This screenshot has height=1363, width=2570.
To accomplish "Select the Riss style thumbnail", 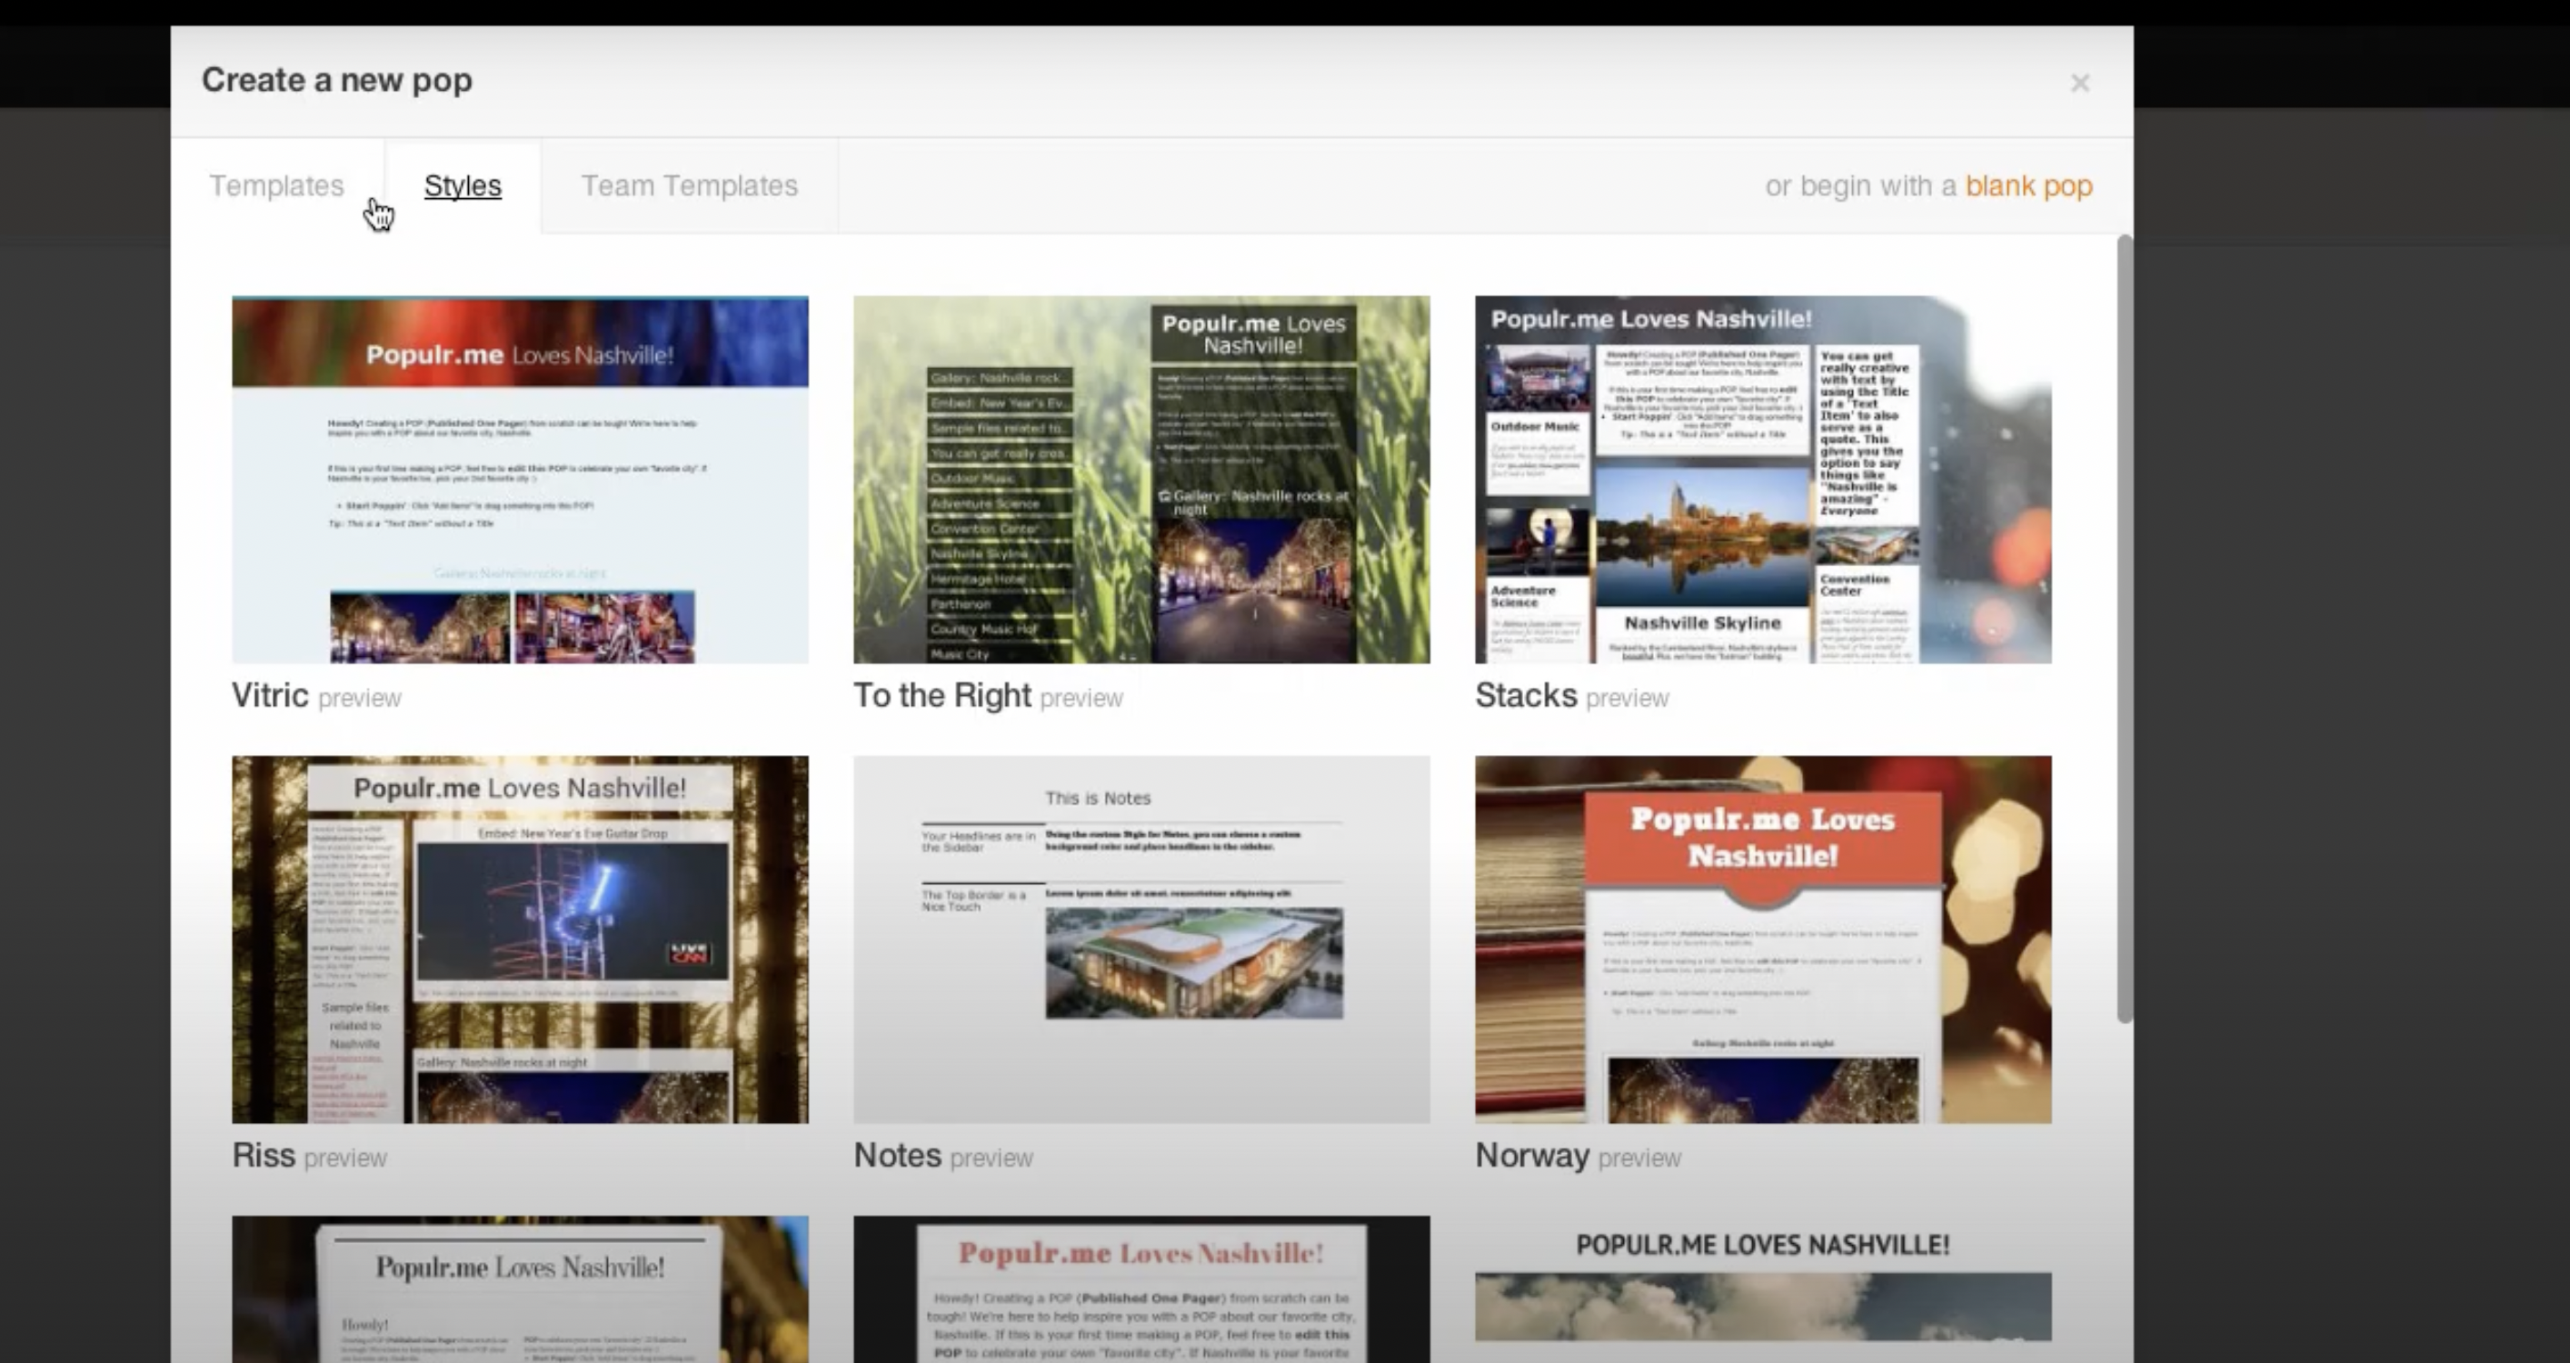I will pos(520,938).
